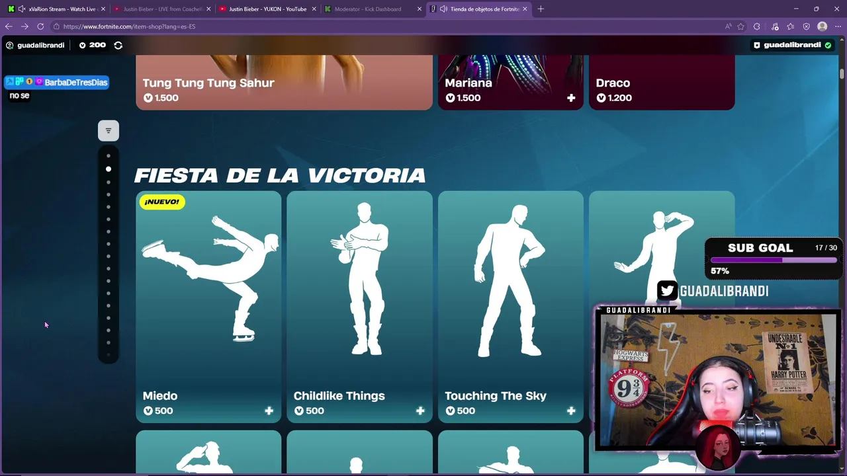The image size is (847, 476).
Task: Add Miedo emote with plus icon
Action: coord(269,411)
